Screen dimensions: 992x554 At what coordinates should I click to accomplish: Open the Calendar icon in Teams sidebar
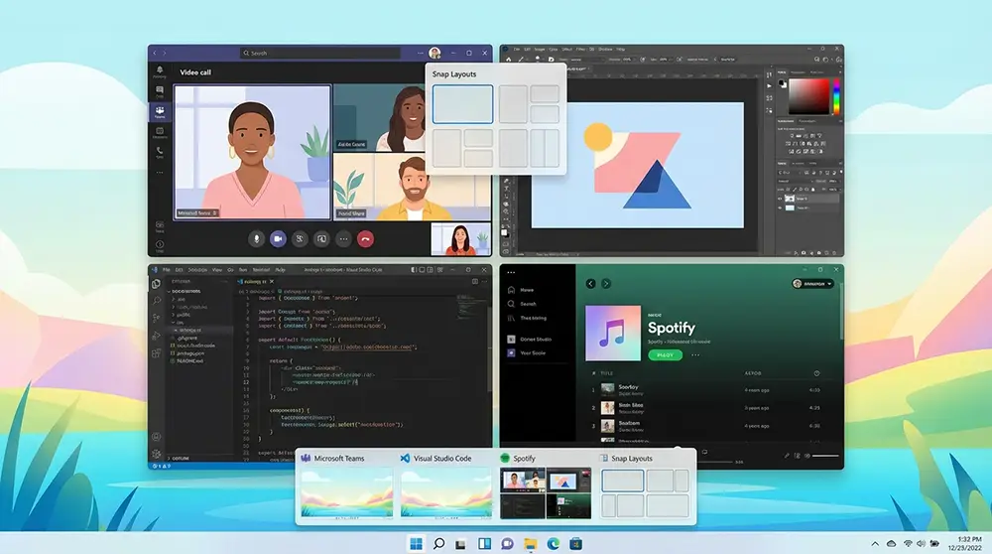point(160,132)
